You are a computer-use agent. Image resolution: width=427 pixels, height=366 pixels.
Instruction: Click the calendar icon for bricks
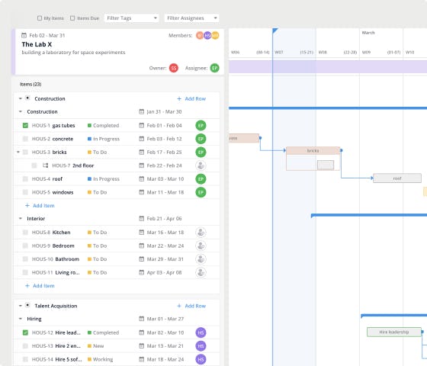tap(141, 152)
